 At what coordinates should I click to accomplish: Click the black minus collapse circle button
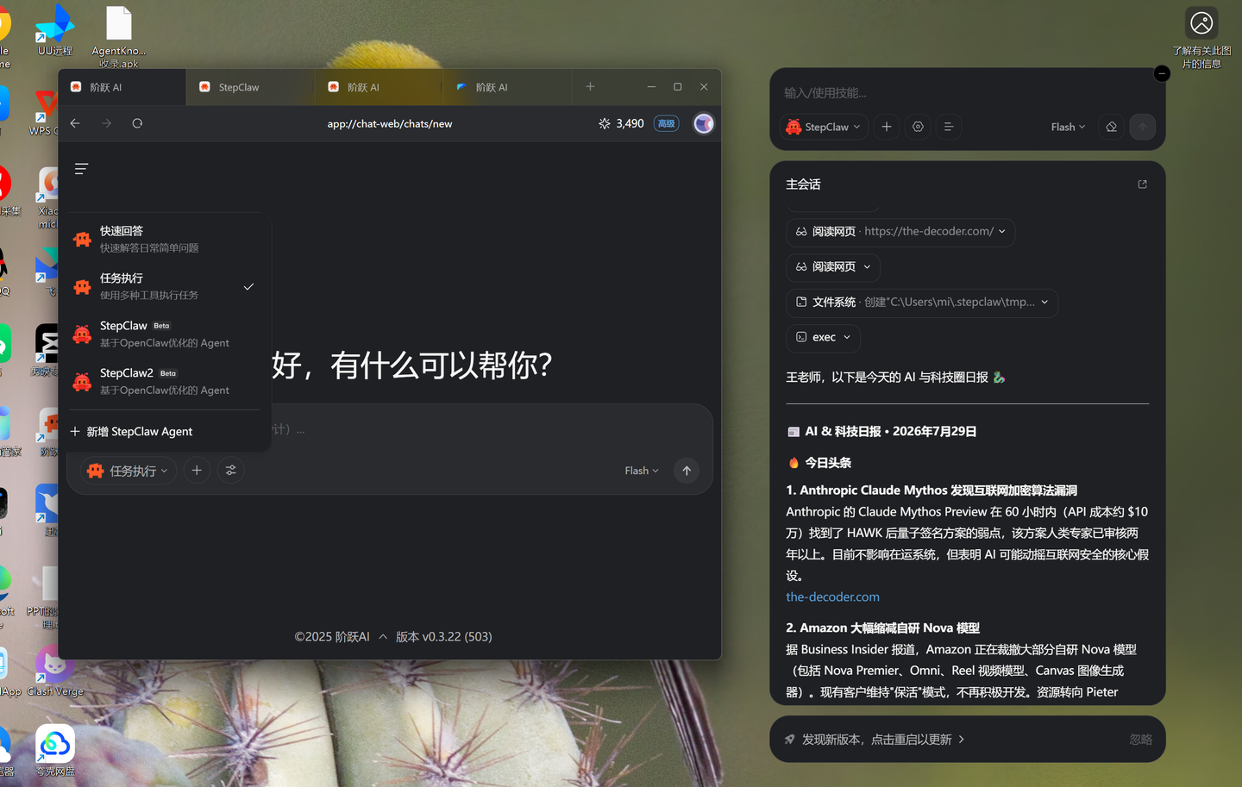[1162, 73]
